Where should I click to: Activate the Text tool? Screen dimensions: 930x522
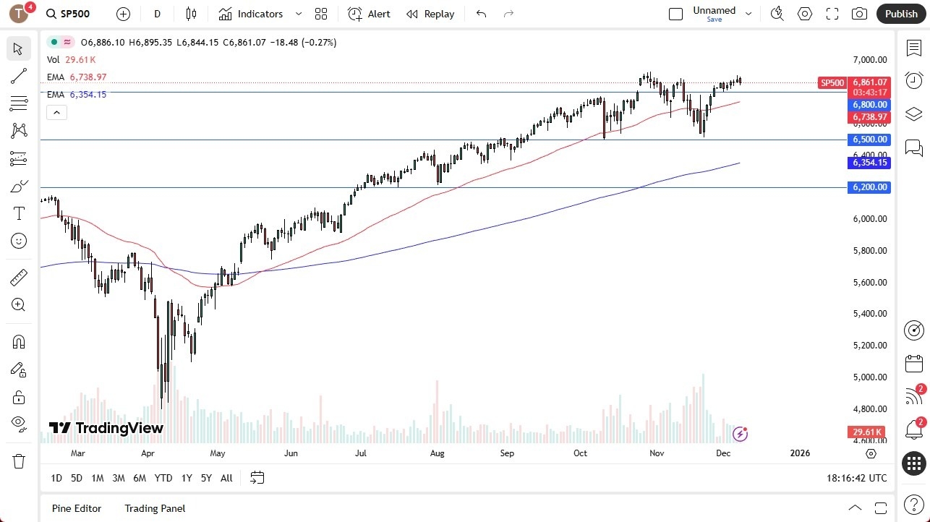19,213
